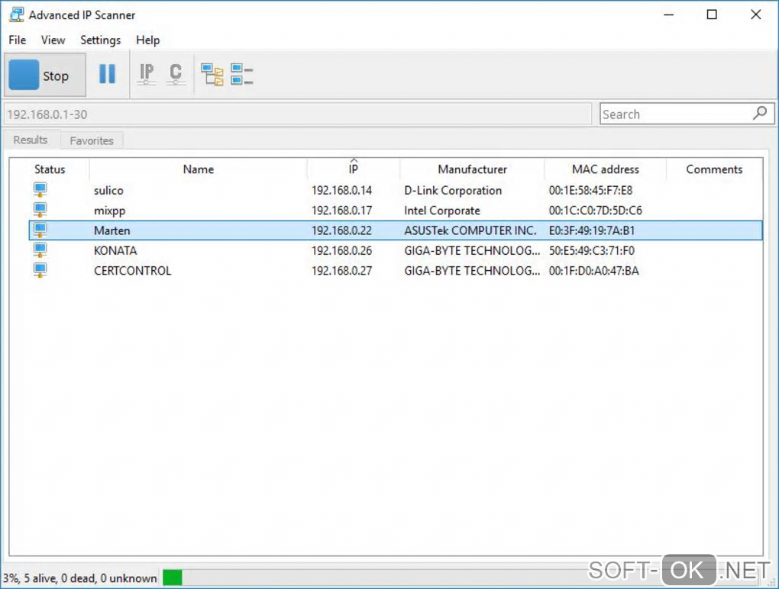779x589 pixels.
Task: Click MAC address E0:3F:49:19:7A:B1
Action: (x=592, y=230)
